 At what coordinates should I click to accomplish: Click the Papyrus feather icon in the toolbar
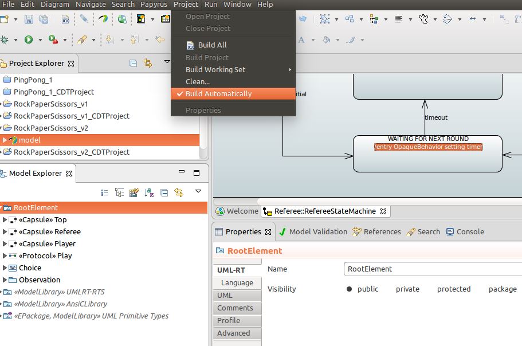coord(103,19)
